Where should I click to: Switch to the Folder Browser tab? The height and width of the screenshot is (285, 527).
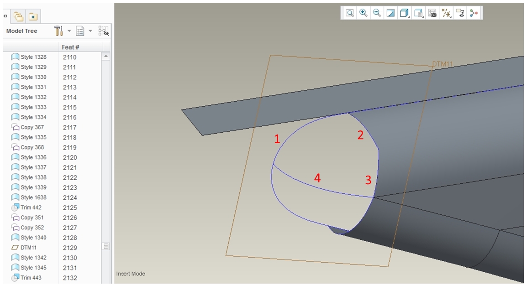coord(18,16)
